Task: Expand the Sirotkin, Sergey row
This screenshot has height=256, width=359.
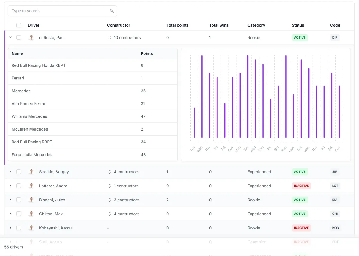Action: tap(10, 172)
